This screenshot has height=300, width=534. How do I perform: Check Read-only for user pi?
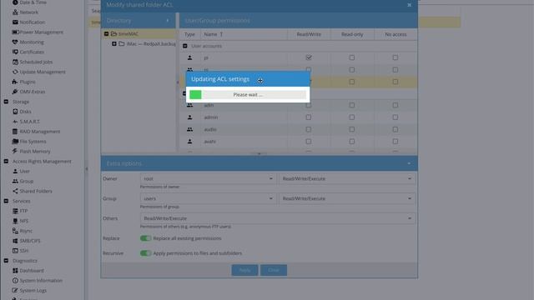tap(352, 57)
